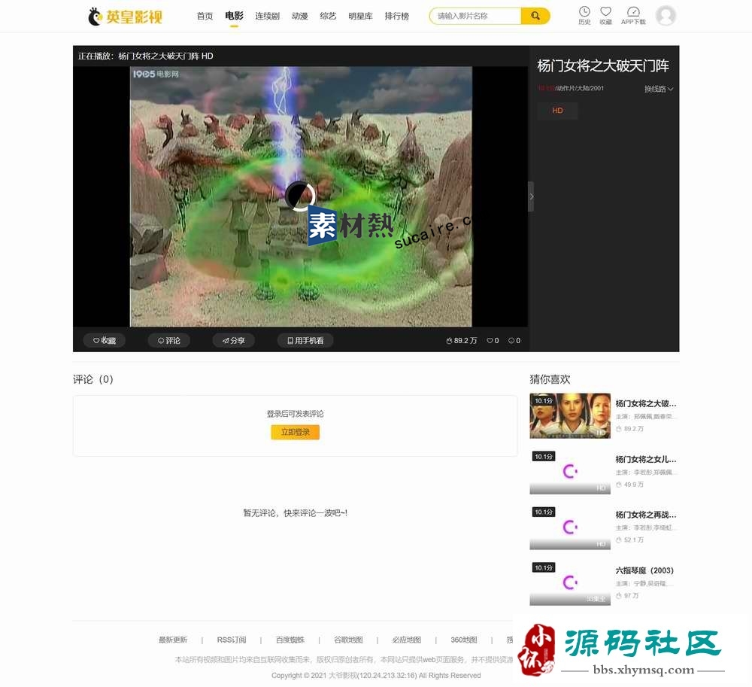Click the 杨门女将之大破天门阵 title in side panel

pyautogui.click(x=603, y=65)
